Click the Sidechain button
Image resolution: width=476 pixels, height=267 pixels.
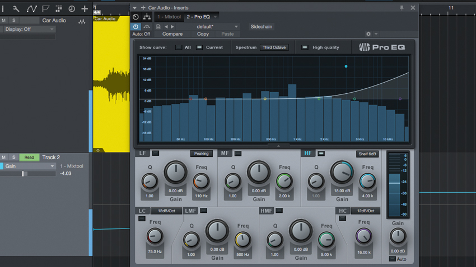262,27
